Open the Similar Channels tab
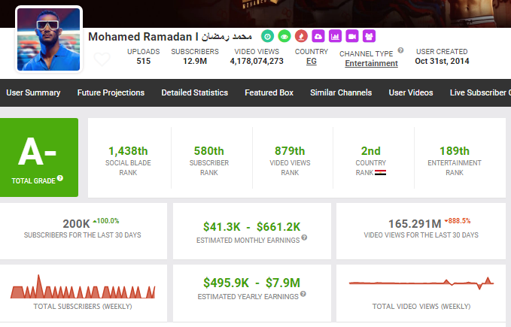The image size is (511, 327). click(341, 92)
